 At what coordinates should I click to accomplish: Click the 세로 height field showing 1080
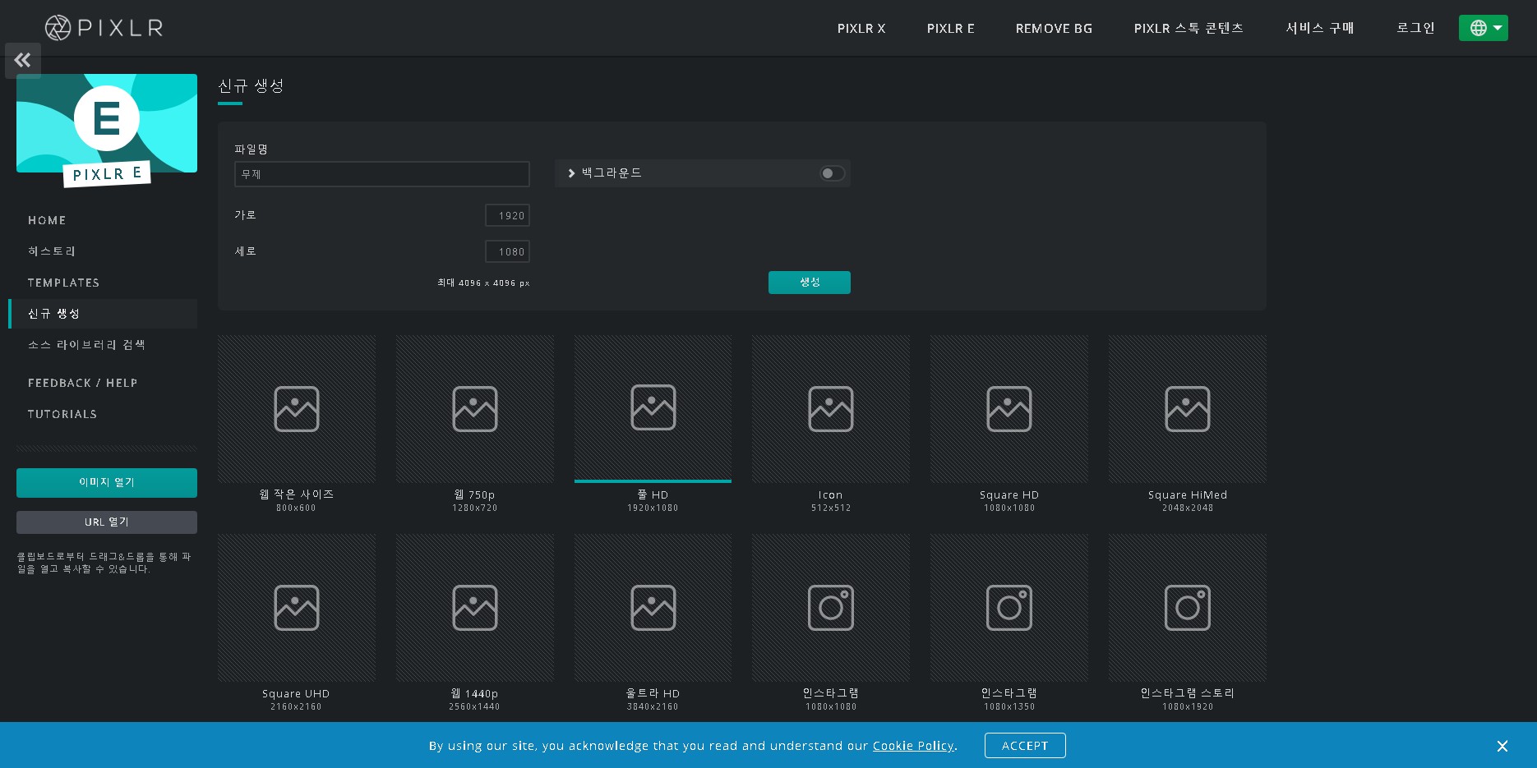(x=507, y=251)
